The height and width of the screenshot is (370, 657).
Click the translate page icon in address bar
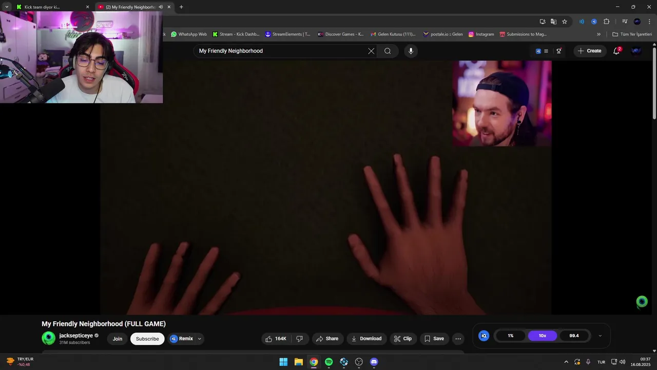point(553,22)
